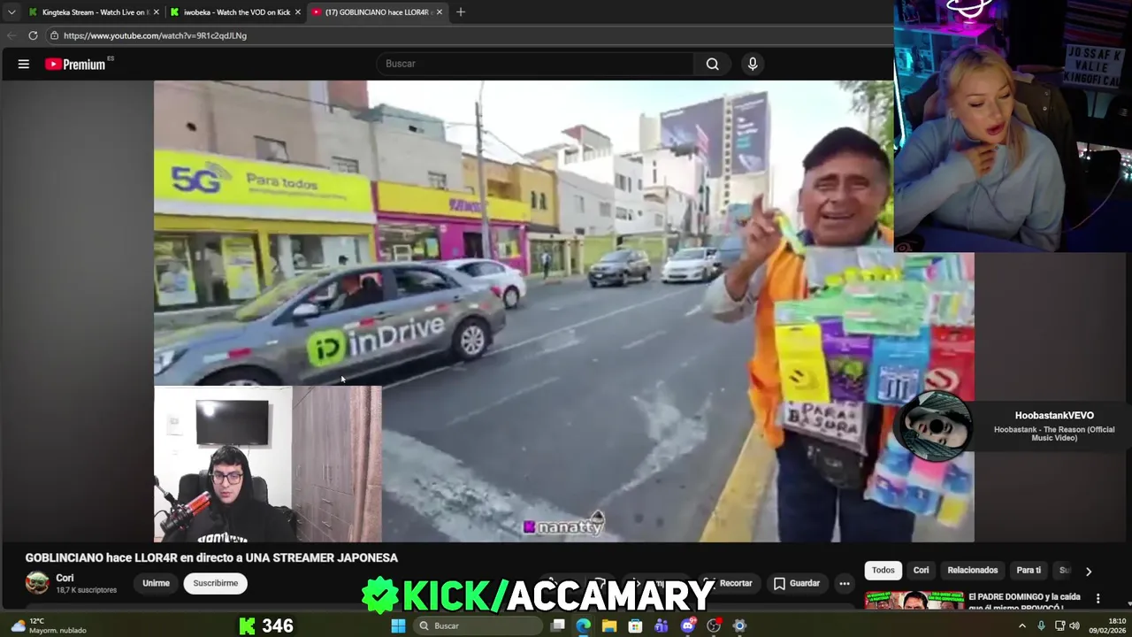Open Microsoft Teams from the taskbar
Image resolution: width=1132 pixels, height=637 pixels.
click(x=662, y=625)
